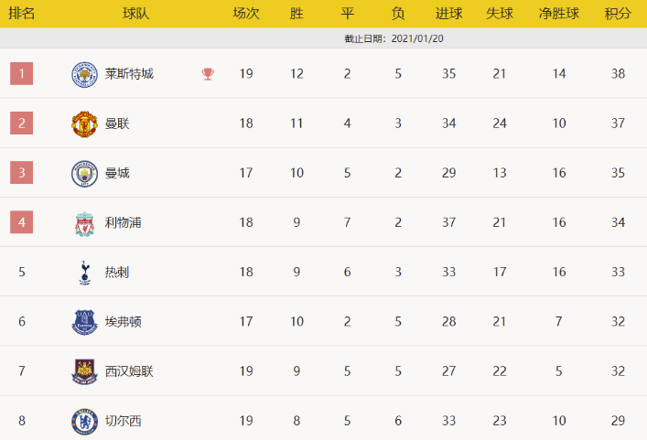Image resolution: width=647 pixels, height=440 pixels.
Task: Click the red rank 4 badge
Action: click(21, 222)
